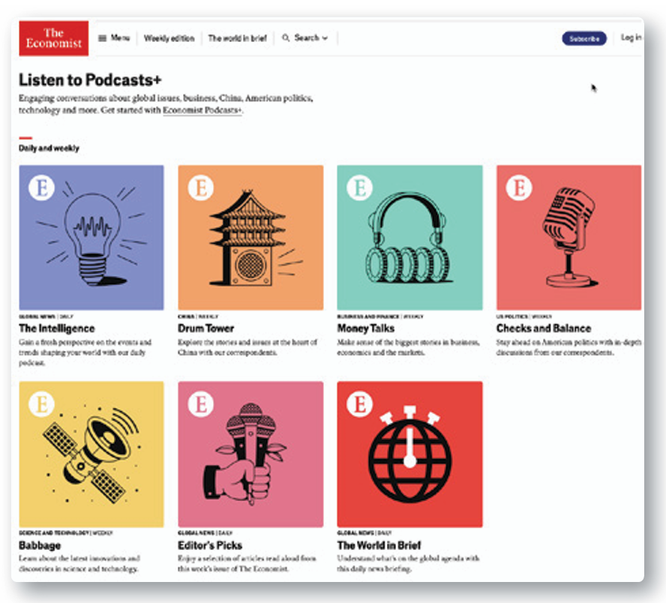
Task: Open the Drum Tower pagoda artwork
Action: click(x=250, y=238)
